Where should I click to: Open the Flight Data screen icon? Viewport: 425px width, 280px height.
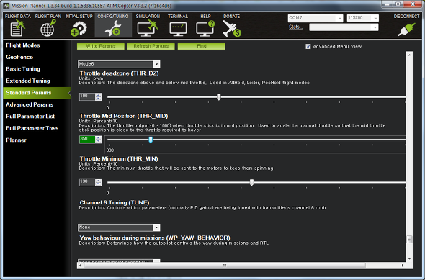(17, 29)
